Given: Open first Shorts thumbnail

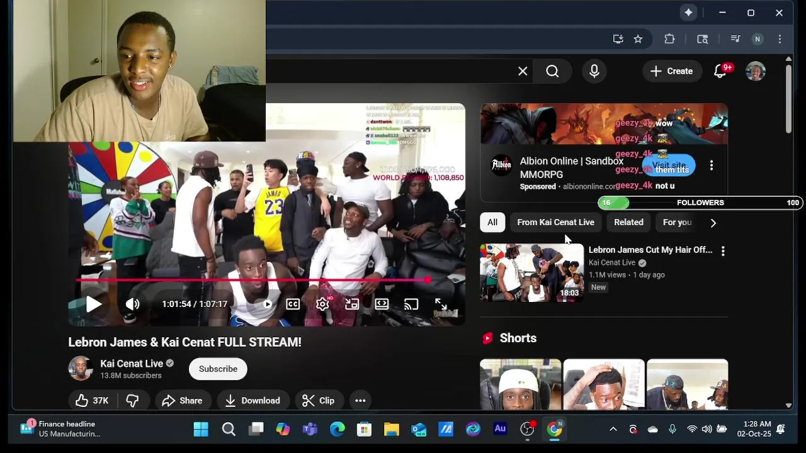Looking at the screenshot, I should click(x=520, y=384).
